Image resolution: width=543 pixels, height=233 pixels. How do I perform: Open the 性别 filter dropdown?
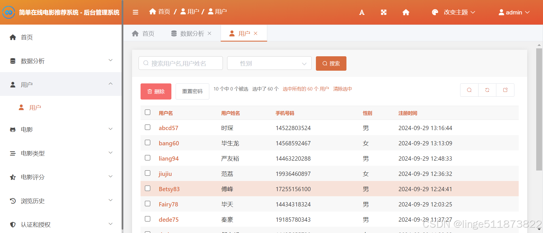coord(269,63)
